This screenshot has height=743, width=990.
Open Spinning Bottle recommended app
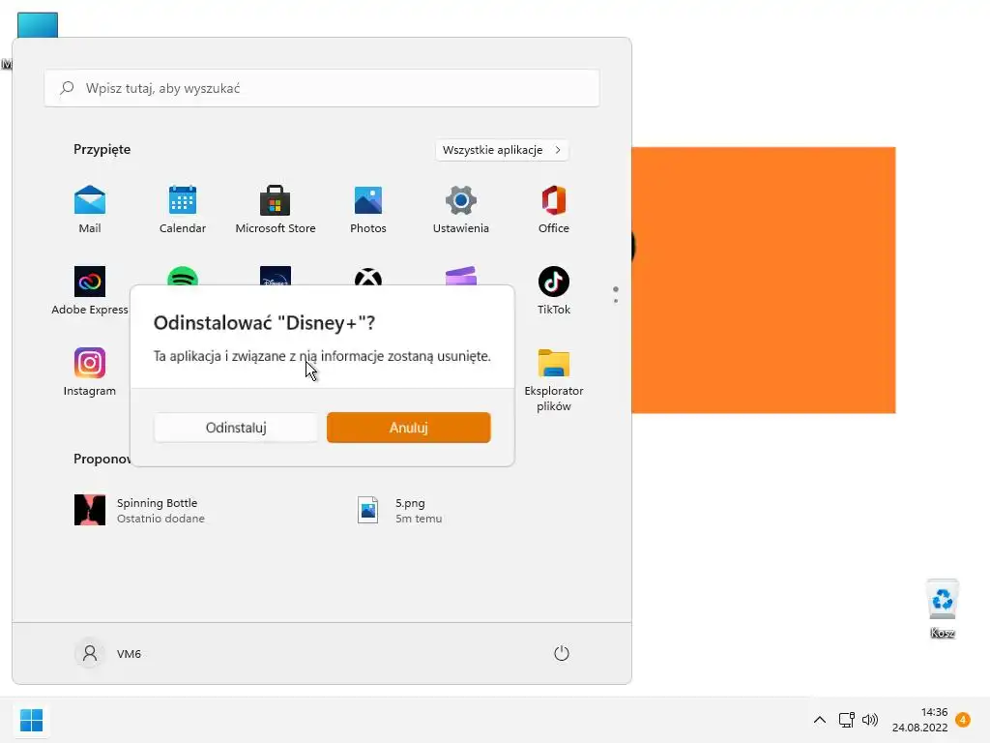click(x=140, y=510)
